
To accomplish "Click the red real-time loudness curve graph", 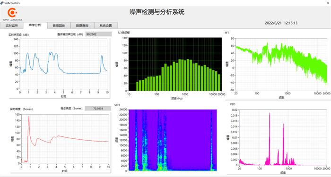I will (x=65, y=139).
